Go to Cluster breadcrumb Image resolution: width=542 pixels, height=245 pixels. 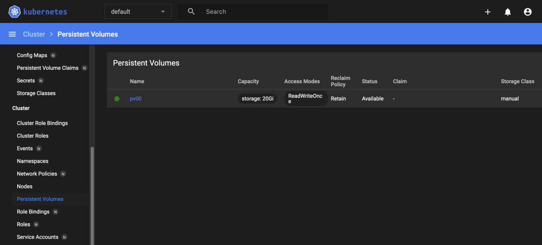pyautogui.click(x=34, y=34)
